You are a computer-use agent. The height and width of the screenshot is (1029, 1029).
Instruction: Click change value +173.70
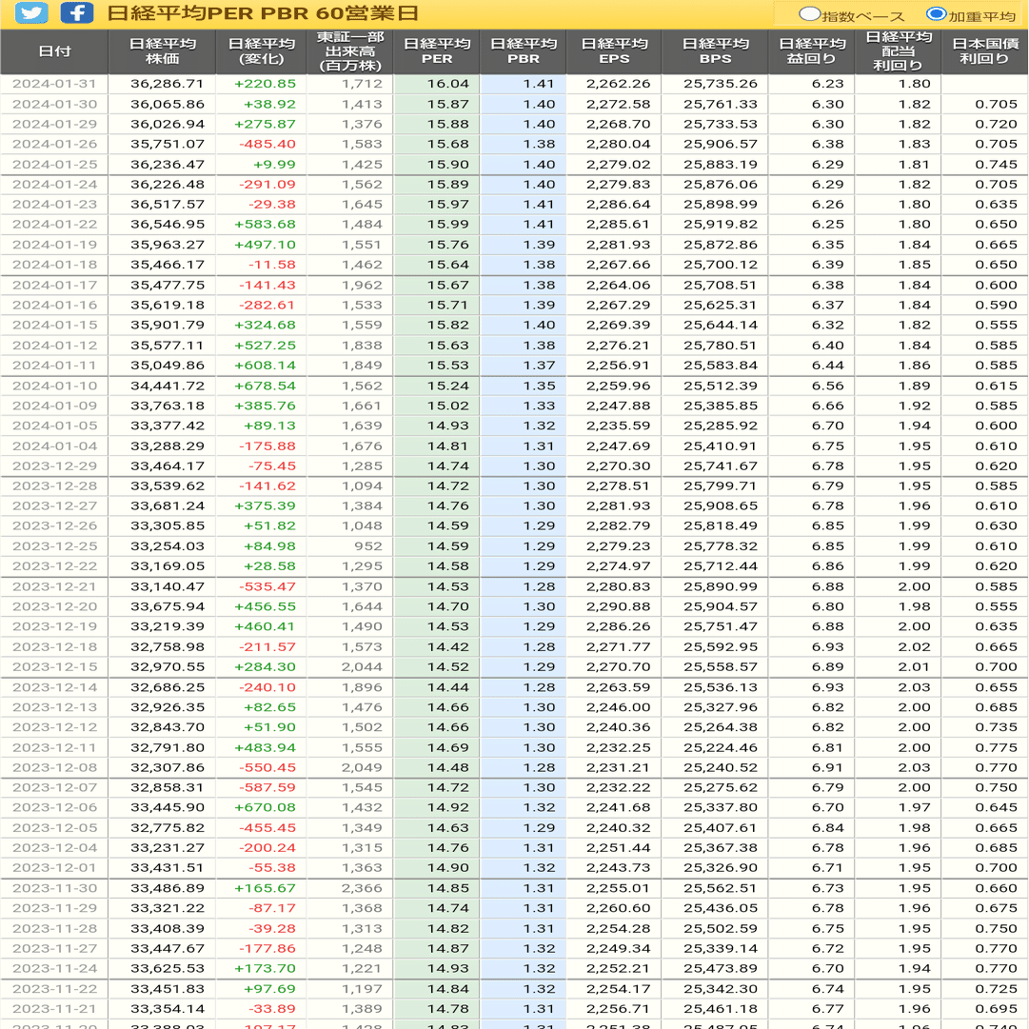tap(265, 969)
